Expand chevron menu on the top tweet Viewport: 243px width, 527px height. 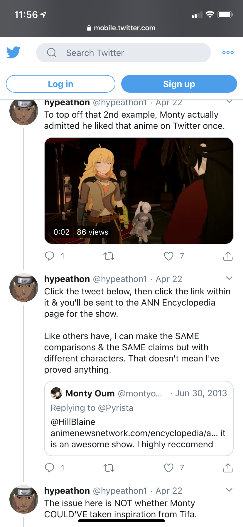229,102
